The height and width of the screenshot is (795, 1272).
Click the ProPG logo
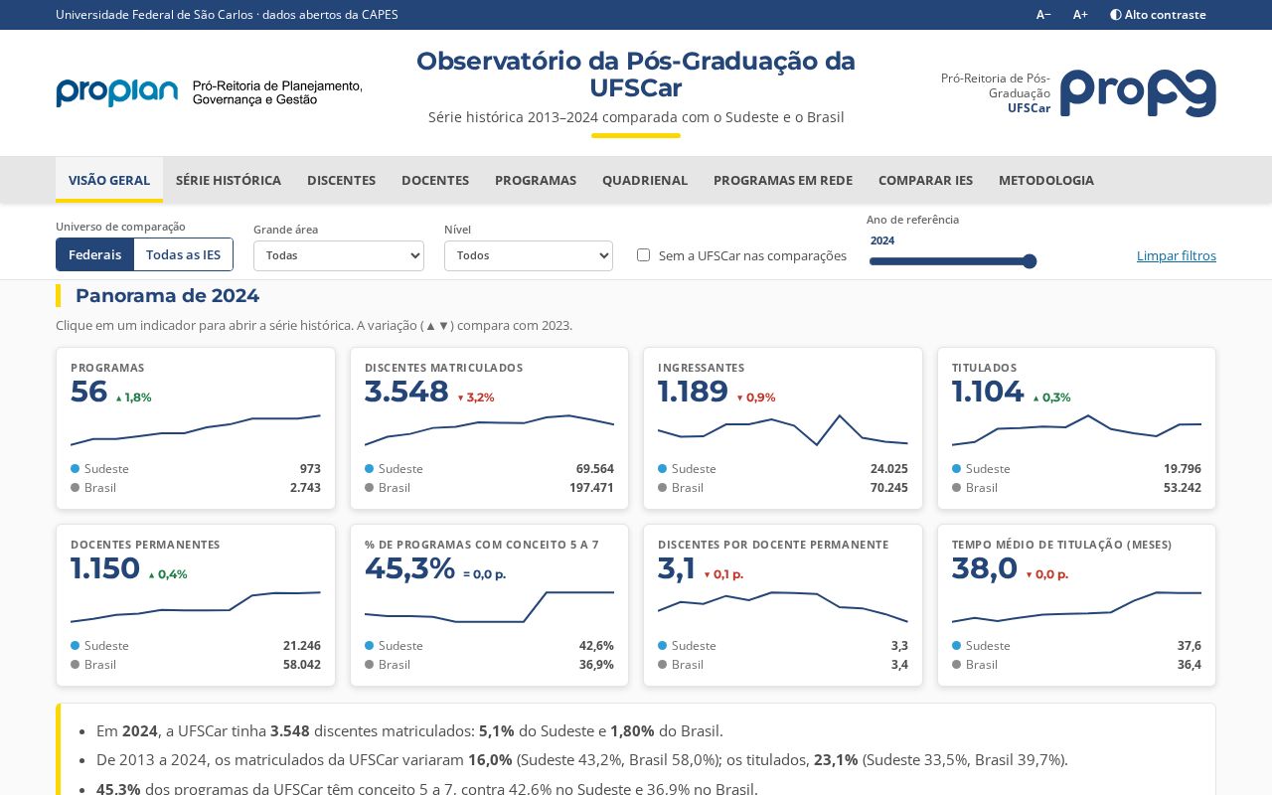1138,93
